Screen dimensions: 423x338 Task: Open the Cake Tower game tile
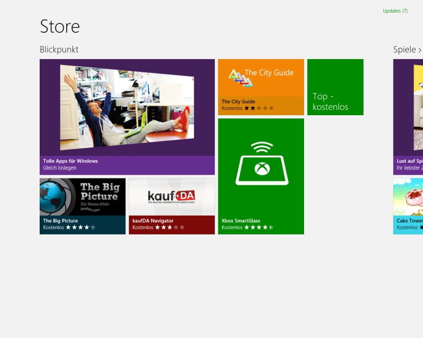pyautogui.click(x=408, y=206)
